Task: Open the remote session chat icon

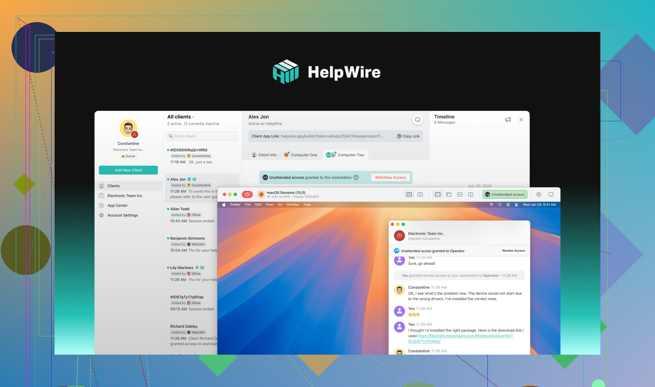Action: coord(551,195)
